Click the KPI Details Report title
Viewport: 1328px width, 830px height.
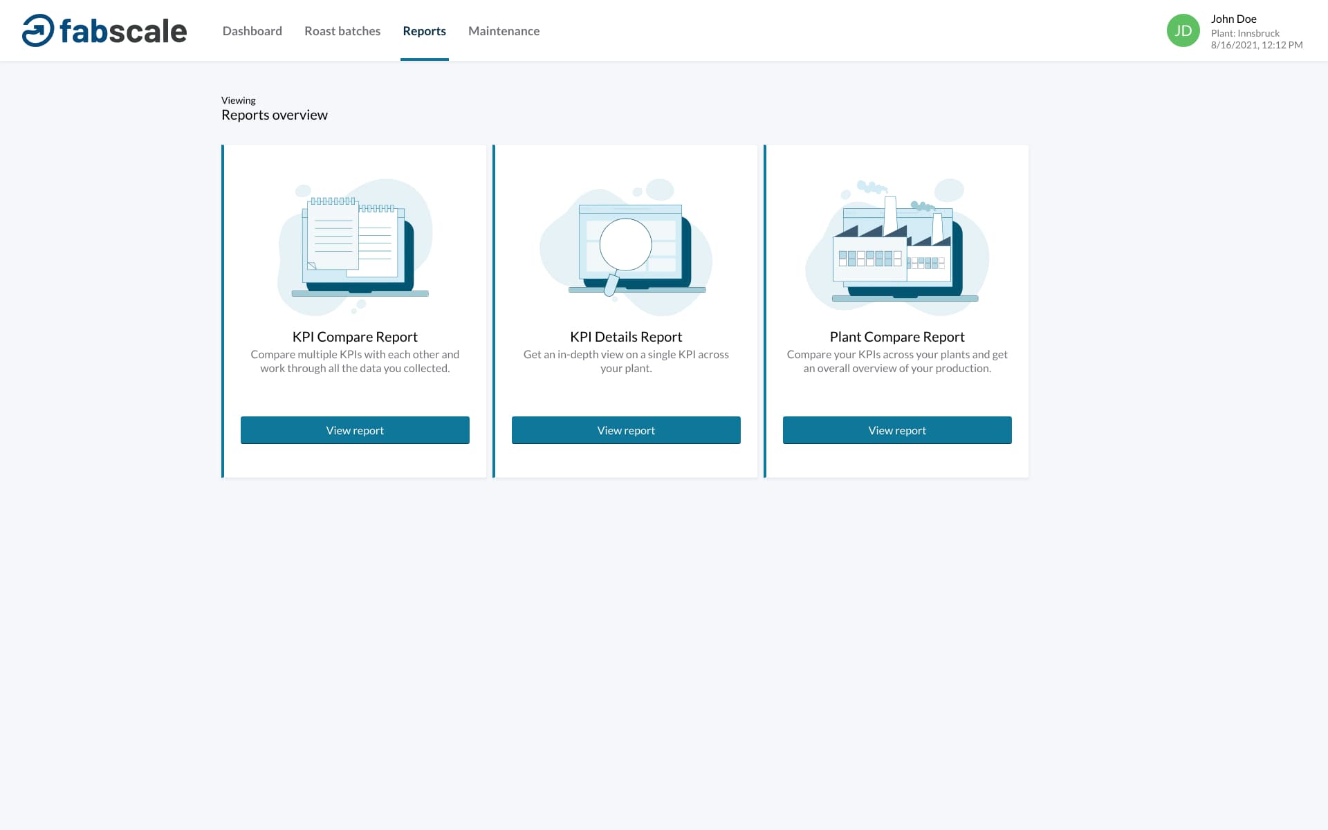pyautogui.click(x=626, y=337)
